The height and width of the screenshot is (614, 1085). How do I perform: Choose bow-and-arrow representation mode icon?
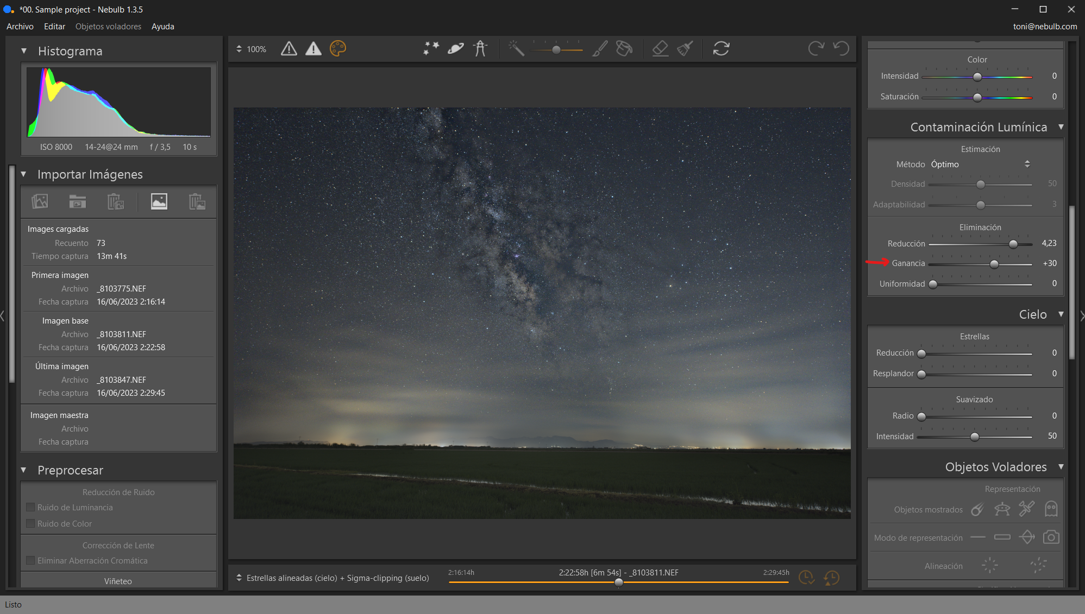click(x=1027, y=537)
